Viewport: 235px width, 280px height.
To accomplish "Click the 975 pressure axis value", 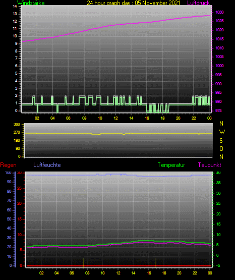I will tap(218, 110).
